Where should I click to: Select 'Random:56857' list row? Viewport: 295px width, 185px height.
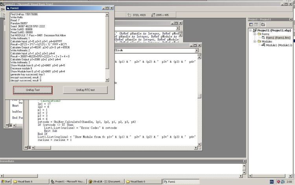click(x=57, y=23)
